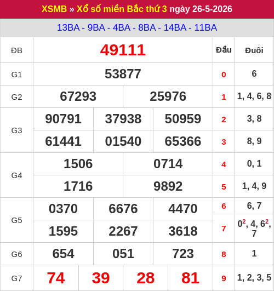274x291 pixels.
Task: Select the red G7 number 81
Action: [x=191, y=278]
